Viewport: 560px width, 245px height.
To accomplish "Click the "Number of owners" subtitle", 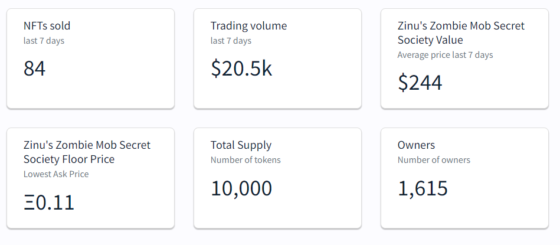I will (x=434, y=160).
